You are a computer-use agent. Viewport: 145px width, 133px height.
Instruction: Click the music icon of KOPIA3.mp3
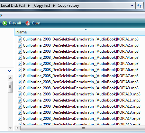pos(20,51)
